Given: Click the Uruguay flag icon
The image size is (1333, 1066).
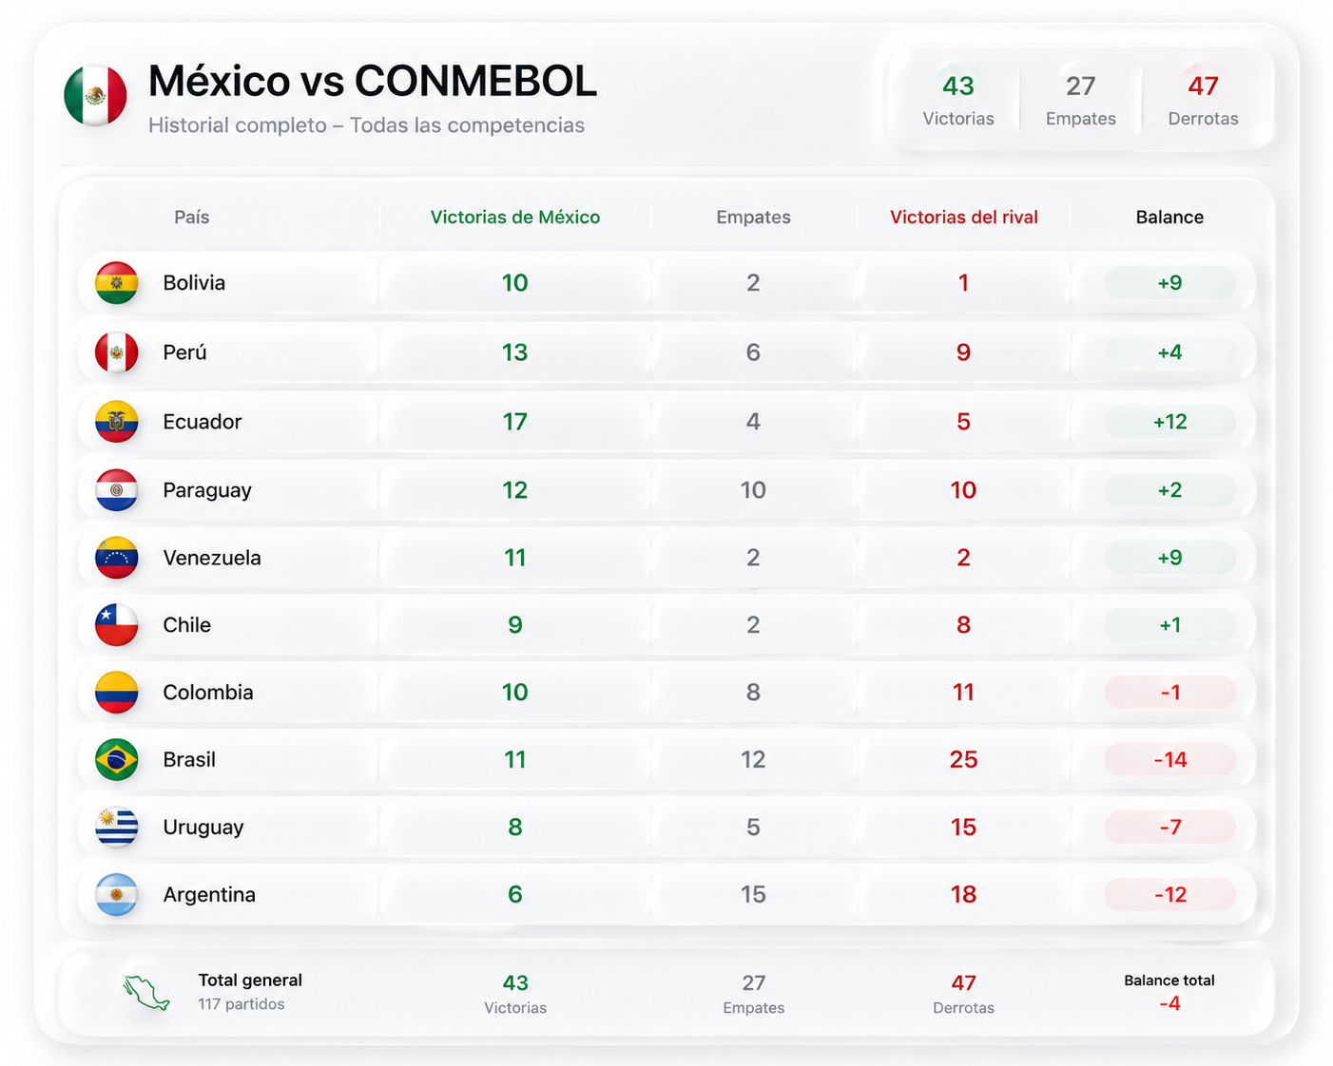Looking at the screenshot, I should pyautogui.click(x=117, y=828).
